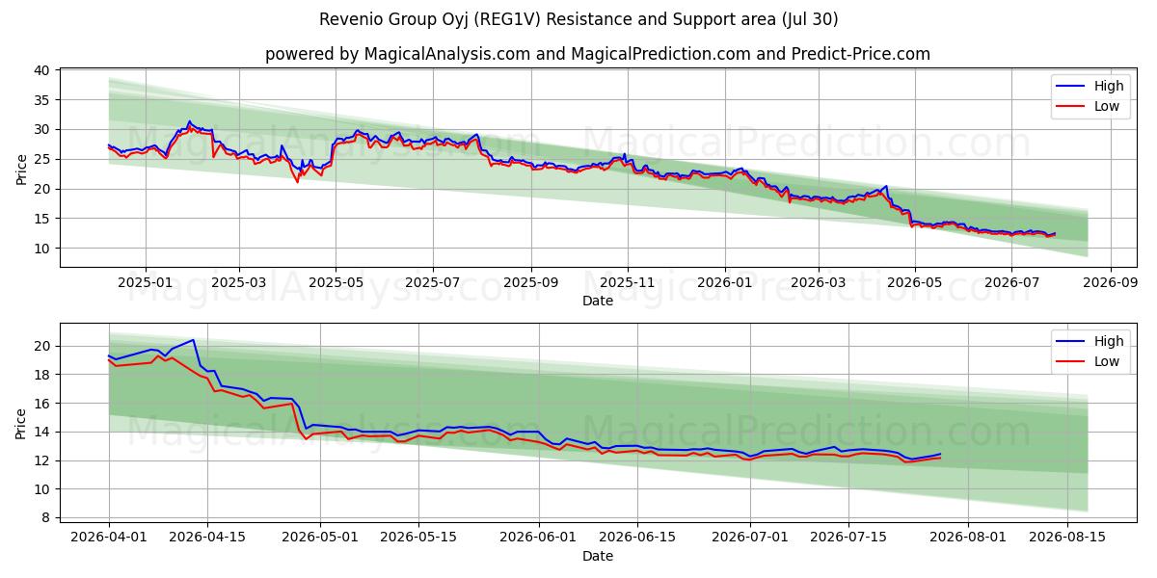Select the 2025-11 date tick label

(628, 284)
